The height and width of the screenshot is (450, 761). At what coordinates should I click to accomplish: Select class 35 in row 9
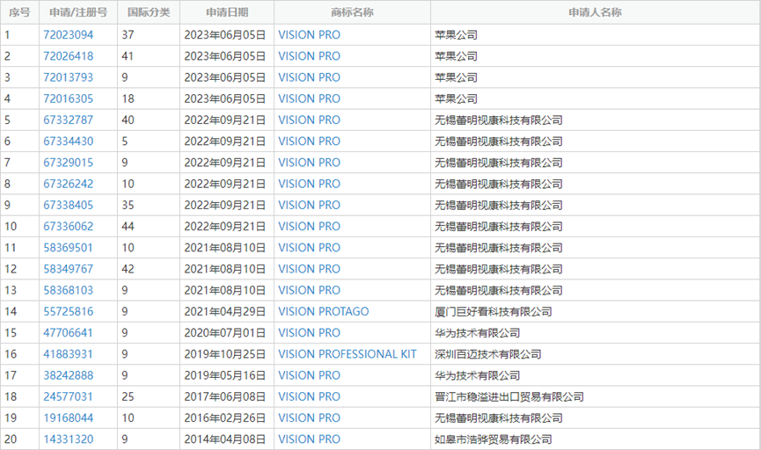128,206
